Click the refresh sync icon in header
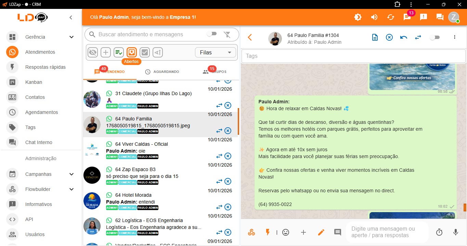 pos(391,17)
